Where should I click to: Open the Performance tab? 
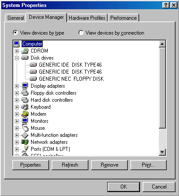tap(123, 18)
